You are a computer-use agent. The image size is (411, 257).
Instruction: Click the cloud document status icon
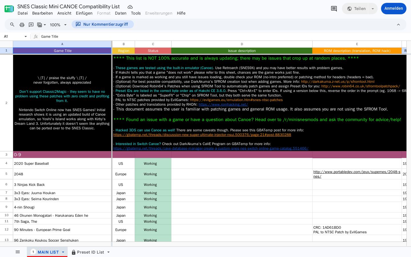pos(130,7)
